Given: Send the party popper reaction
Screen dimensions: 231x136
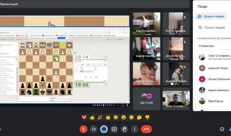Looking at the screenshot, I should [x=100, y=117].
